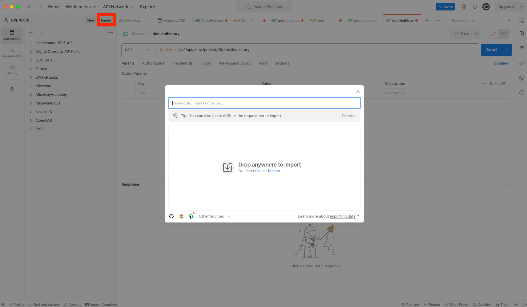Open the documentation panel icon

pos(522,34)
